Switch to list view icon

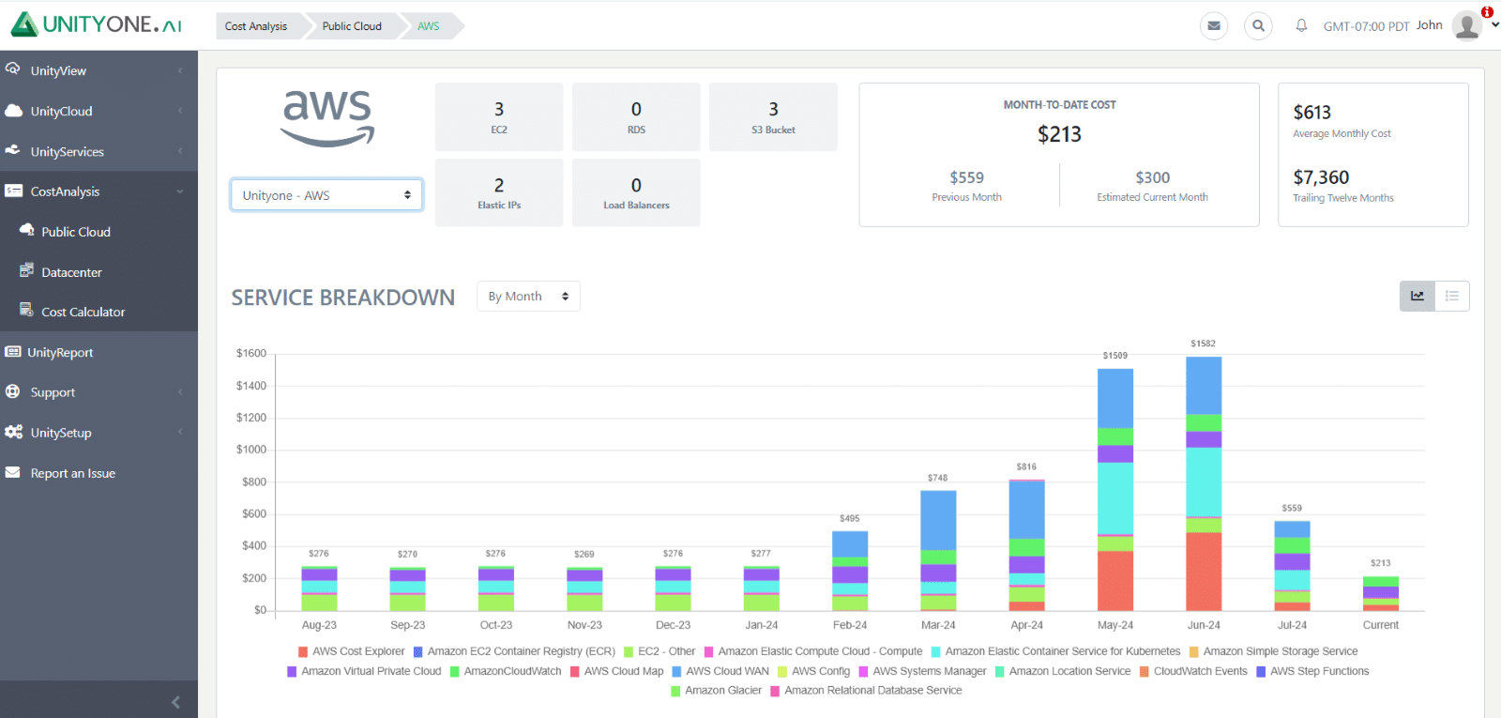point(1452,296)
